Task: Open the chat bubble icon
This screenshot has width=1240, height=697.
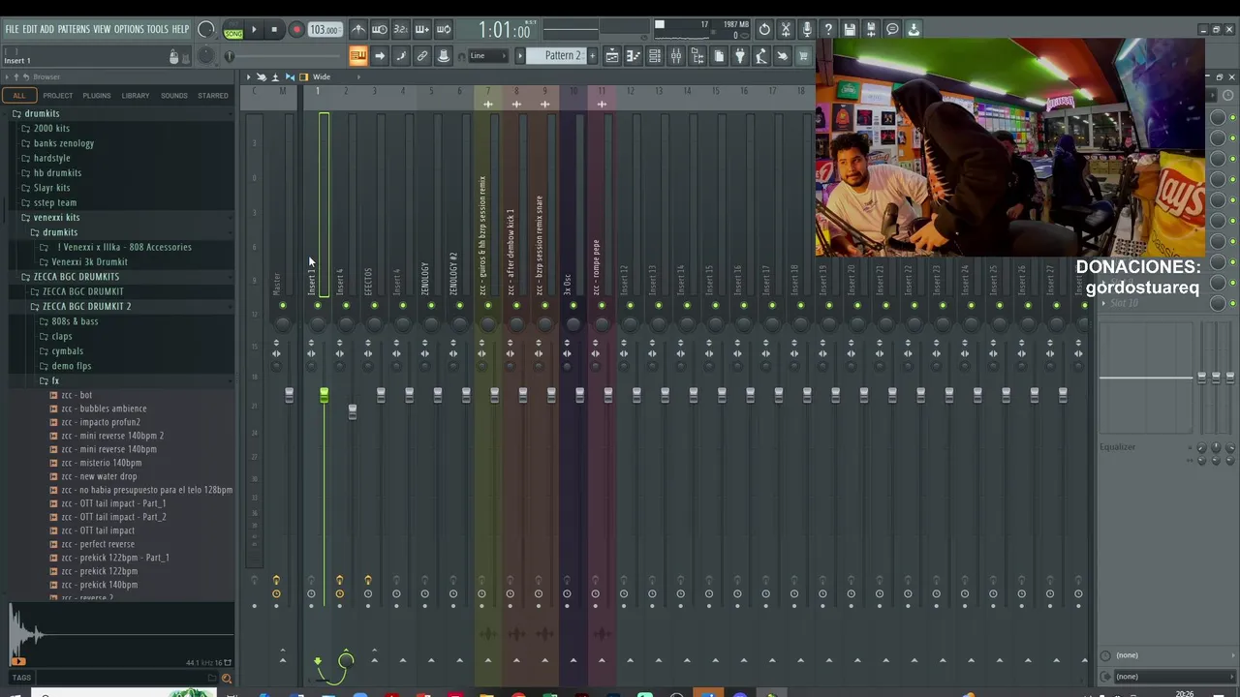Action: coord(892,29)
